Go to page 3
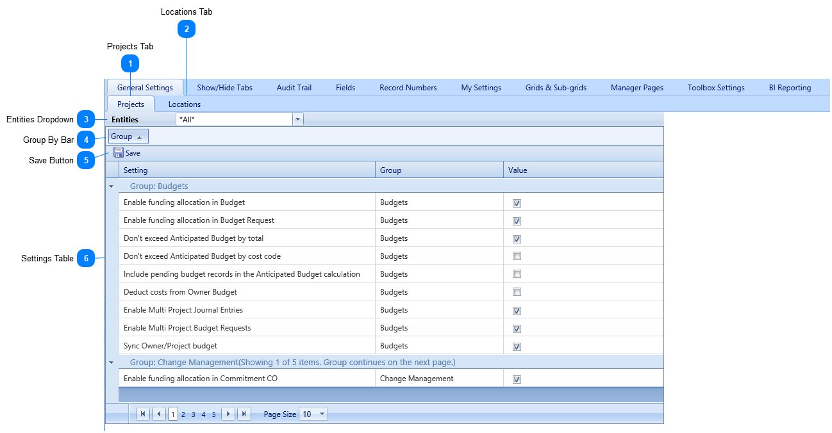This screenshot has height=433, width=832. pyautogui.click(x=194, y=414)
